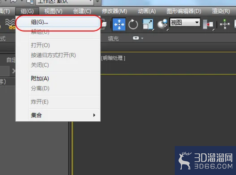Screen dimensions: 236x175
Task: Open the 动画(A) menu
Action: [x=147, y=11]
